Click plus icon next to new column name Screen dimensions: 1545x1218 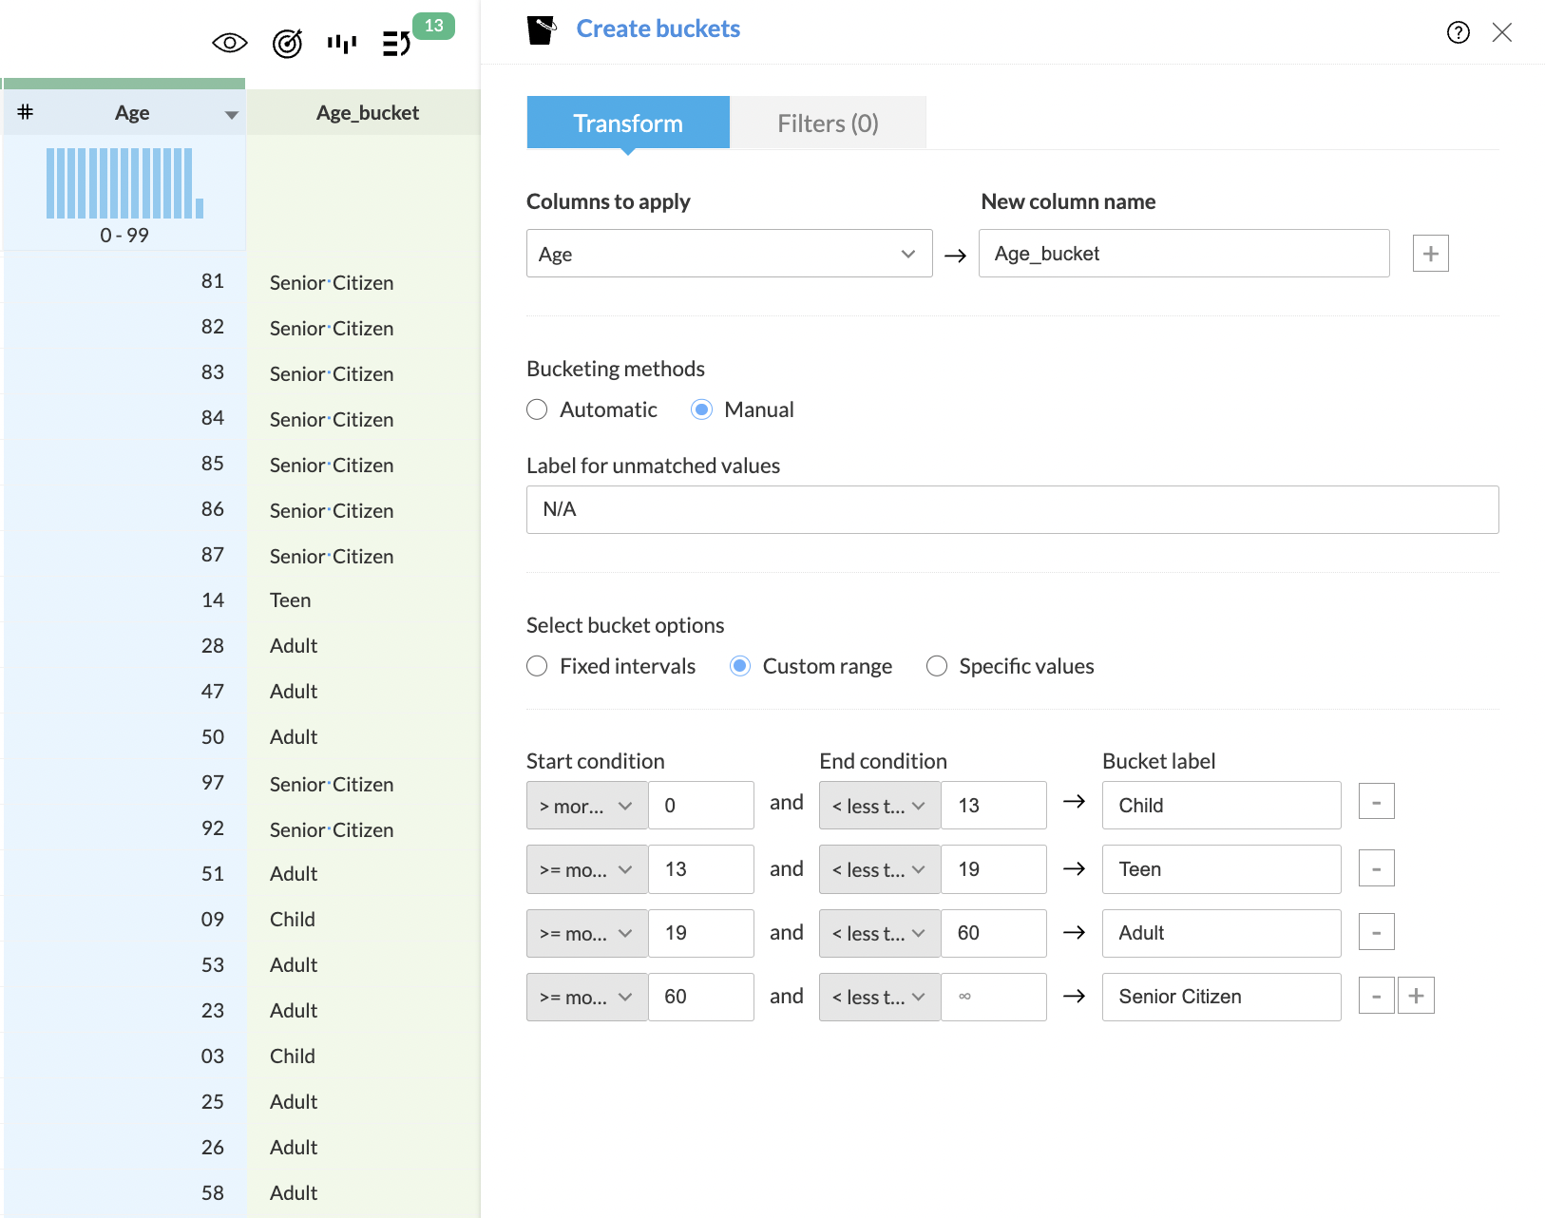(x=1430, y=254)
